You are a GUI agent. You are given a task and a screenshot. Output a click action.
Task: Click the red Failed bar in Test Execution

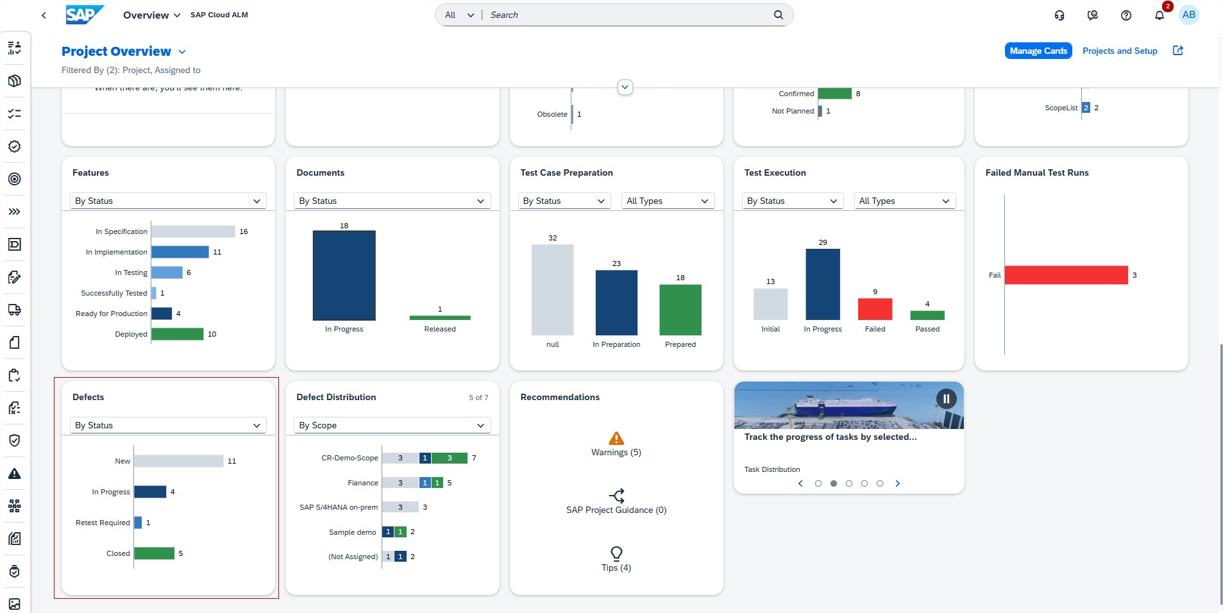click(x=875, y=309)
